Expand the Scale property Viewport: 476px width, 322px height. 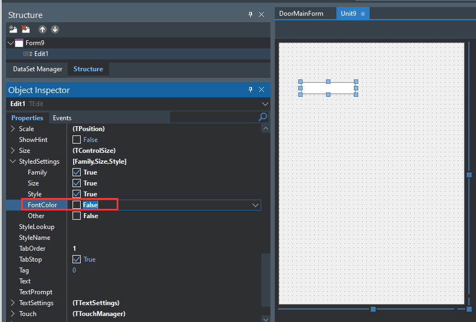coord(13,129)
